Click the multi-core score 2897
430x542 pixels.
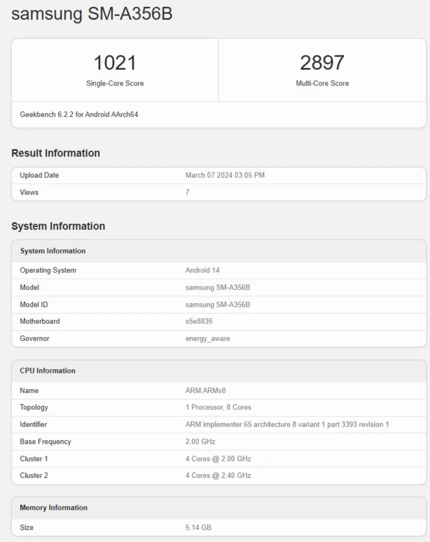322,62
